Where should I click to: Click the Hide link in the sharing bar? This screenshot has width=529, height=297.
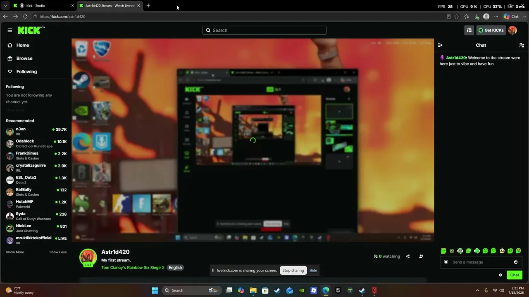[313, 271]
